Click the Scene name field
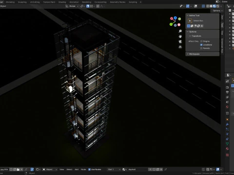Viewport: 234px width, 175px height. point(227,1)
